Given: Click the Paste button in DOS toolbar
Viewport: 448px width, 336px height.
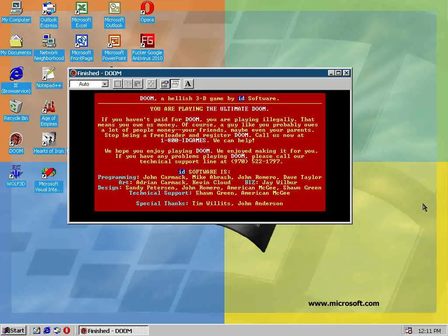Looking at the screenshot, I should pyautogui.click(x=138, y=84).
